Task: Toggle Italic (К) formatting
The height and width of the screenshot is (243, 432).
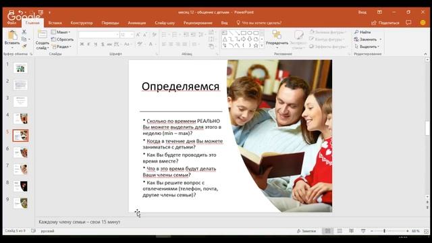Action: pyautogui.click(x=88, y=44)
